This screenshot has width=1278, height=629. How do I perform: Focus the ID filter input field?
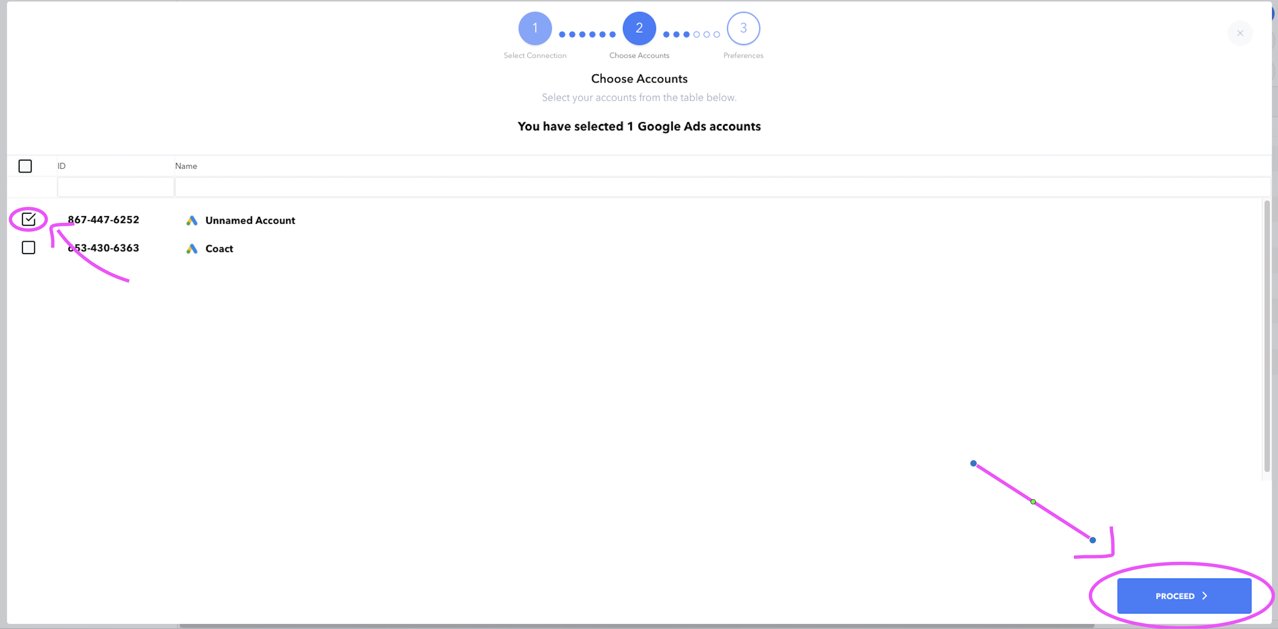click(x=116, y=188)
